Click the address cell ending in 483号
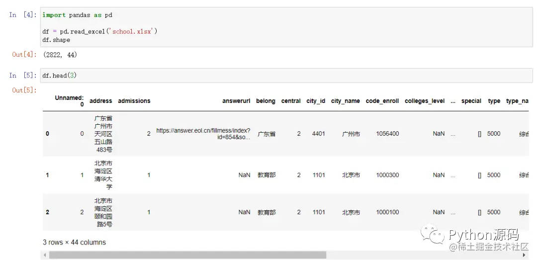This screenshot has height=260, width=537. [103, 134]
